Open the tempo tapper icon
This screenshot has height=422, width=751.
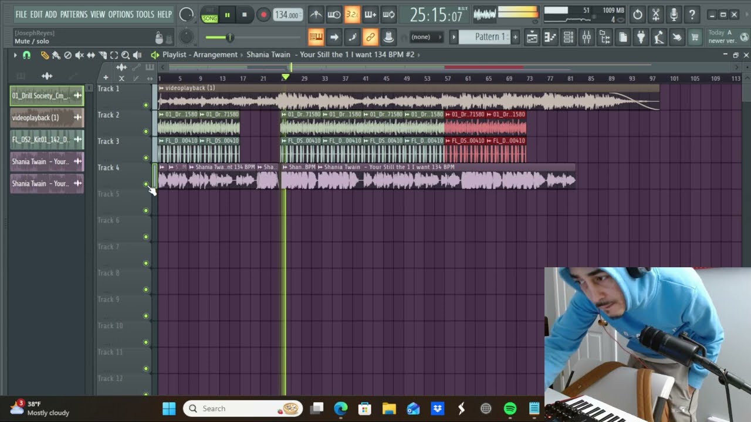[659, 38]
